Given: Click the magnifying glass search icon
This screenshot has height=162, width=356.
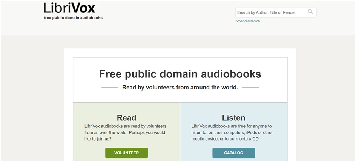Looking at the screenshot, I should pos(310,12).
